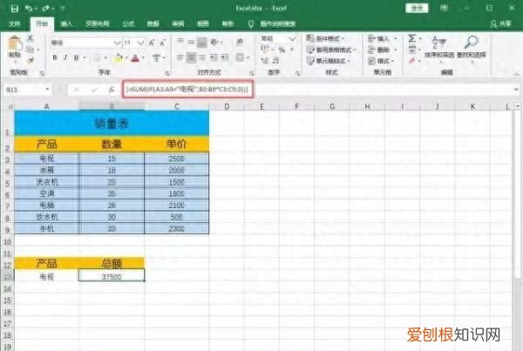Apply the yellow Fill Color bucket
The height and width of the screenshot is (351, 523).
(x=119, y=58)
